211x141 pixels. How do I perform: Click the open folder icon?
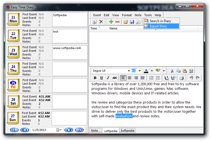click(x=126, y=22)
